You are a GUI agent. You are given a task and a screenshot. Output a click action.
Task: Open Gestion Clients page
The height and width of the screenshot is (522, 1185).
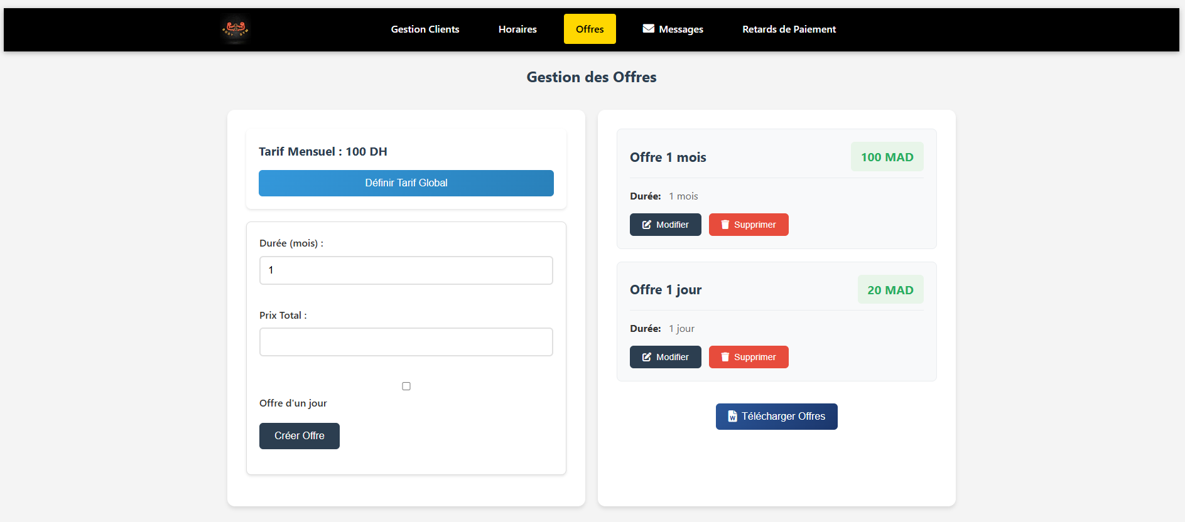click(x=425, y=29)
